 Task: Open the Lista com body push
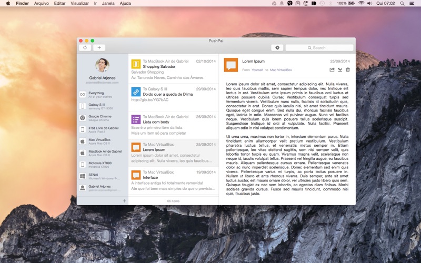pyautogui.click(x=173, y=122)
